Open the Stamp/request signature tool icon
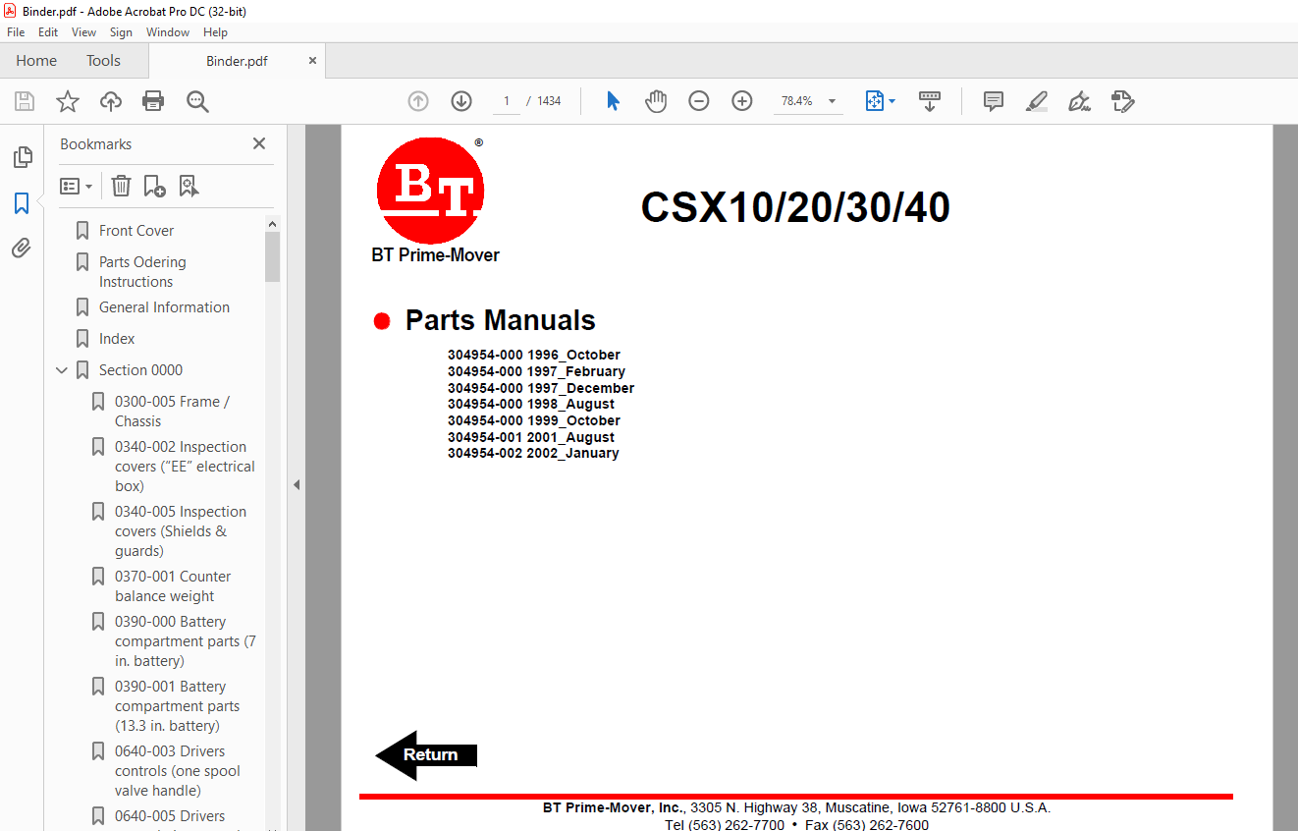Screen dimensions: 1298x831 [1123, 101]
